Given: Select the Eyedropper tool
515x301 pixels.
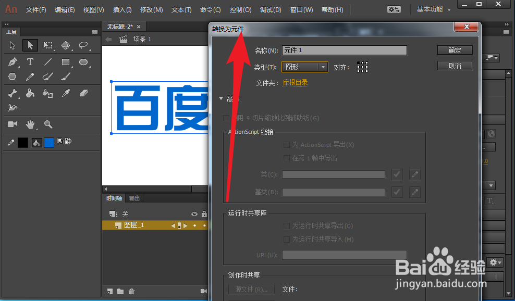Looking at the screenshot, I should (66, 94).
